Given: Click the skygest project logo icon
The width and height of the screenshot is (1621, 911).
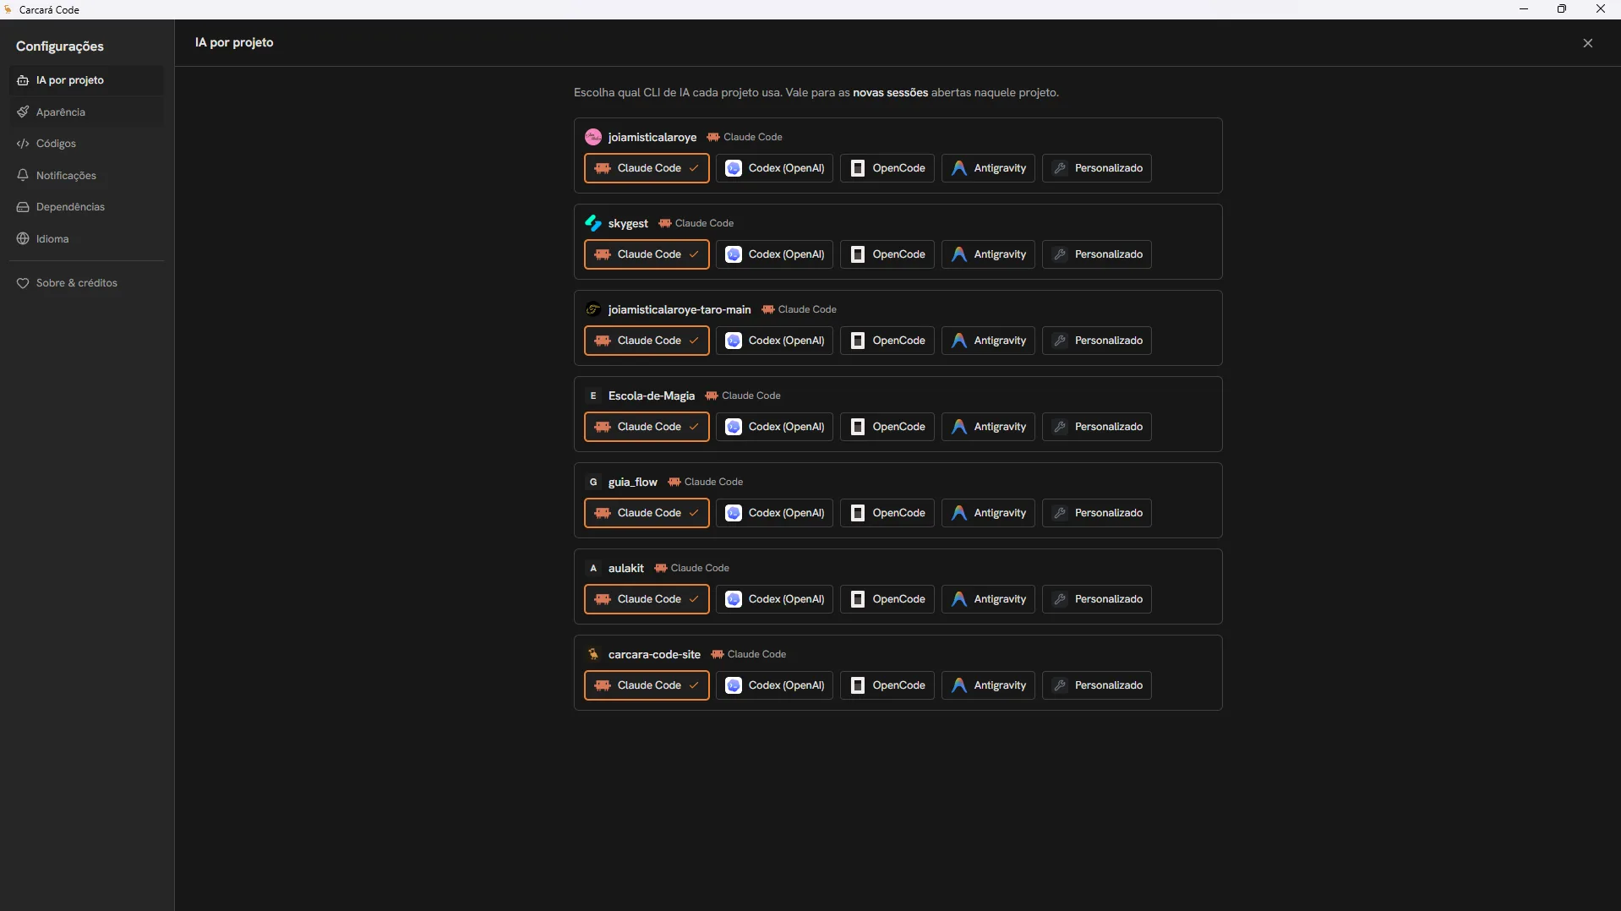Looking at the screenshot, I should coord(593,223).
